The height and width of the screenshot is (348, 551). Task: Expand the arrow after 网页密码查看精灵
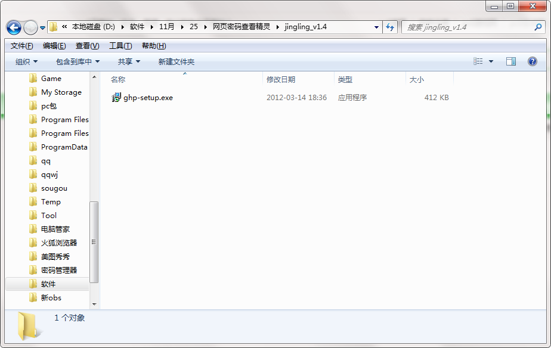tap(278, 27)
